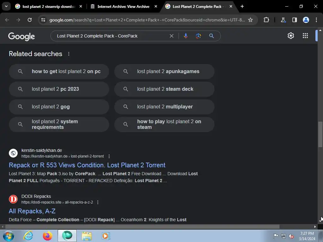Go to Google home via logo
Screen dimensions: 323x242
(x=21, y=37)
